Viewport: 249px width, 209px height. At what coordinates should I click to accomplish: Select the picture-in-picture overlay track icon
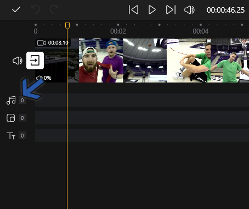(x=11, y=118)
